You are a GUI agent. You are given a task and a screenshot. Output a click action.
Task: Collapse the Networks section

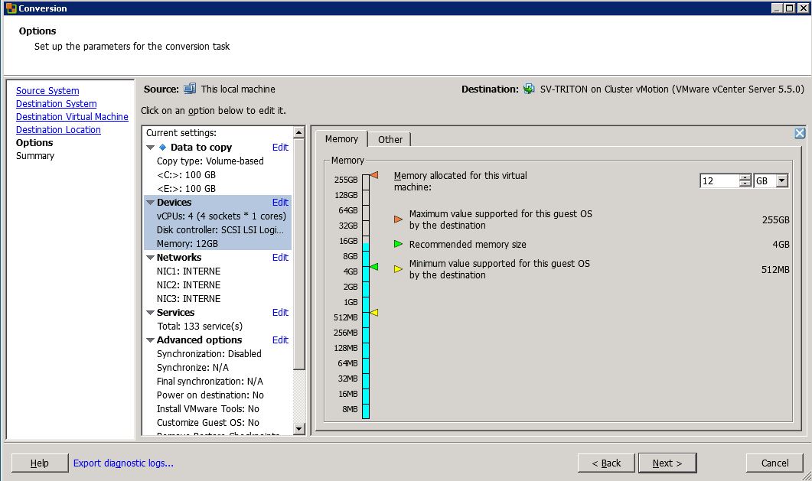[150, 258]
